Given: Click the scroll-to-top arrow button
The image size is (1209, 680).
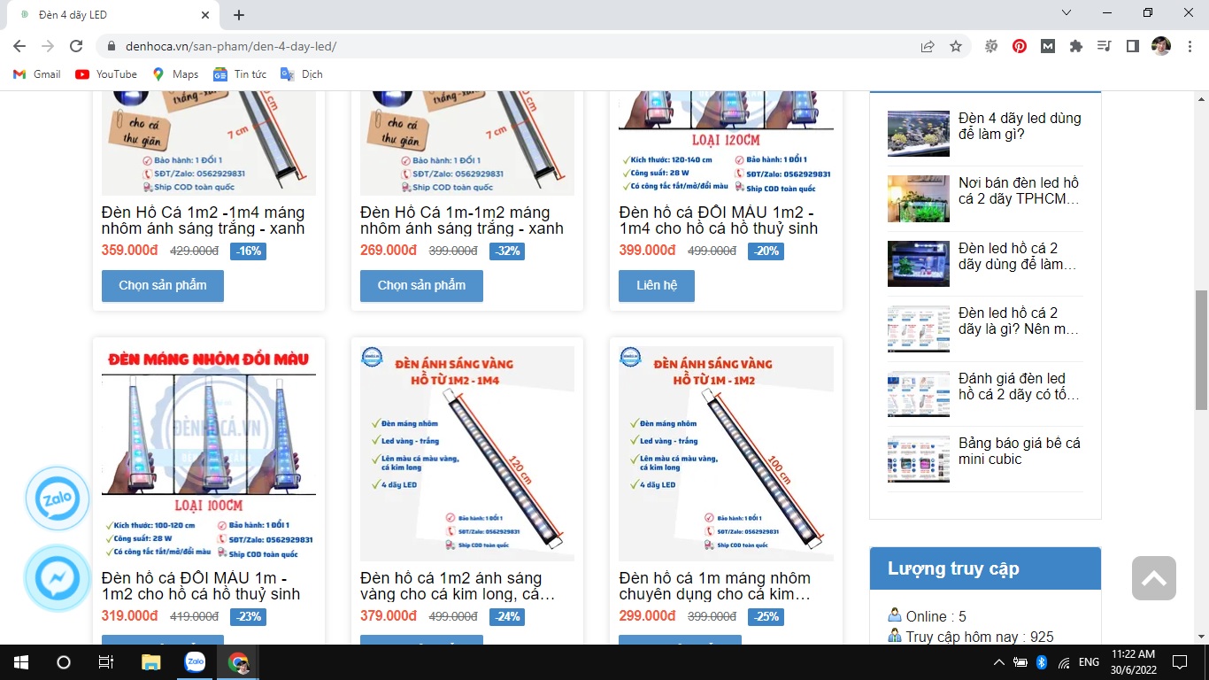Looking at the screenshot, I should point(1153,578).
